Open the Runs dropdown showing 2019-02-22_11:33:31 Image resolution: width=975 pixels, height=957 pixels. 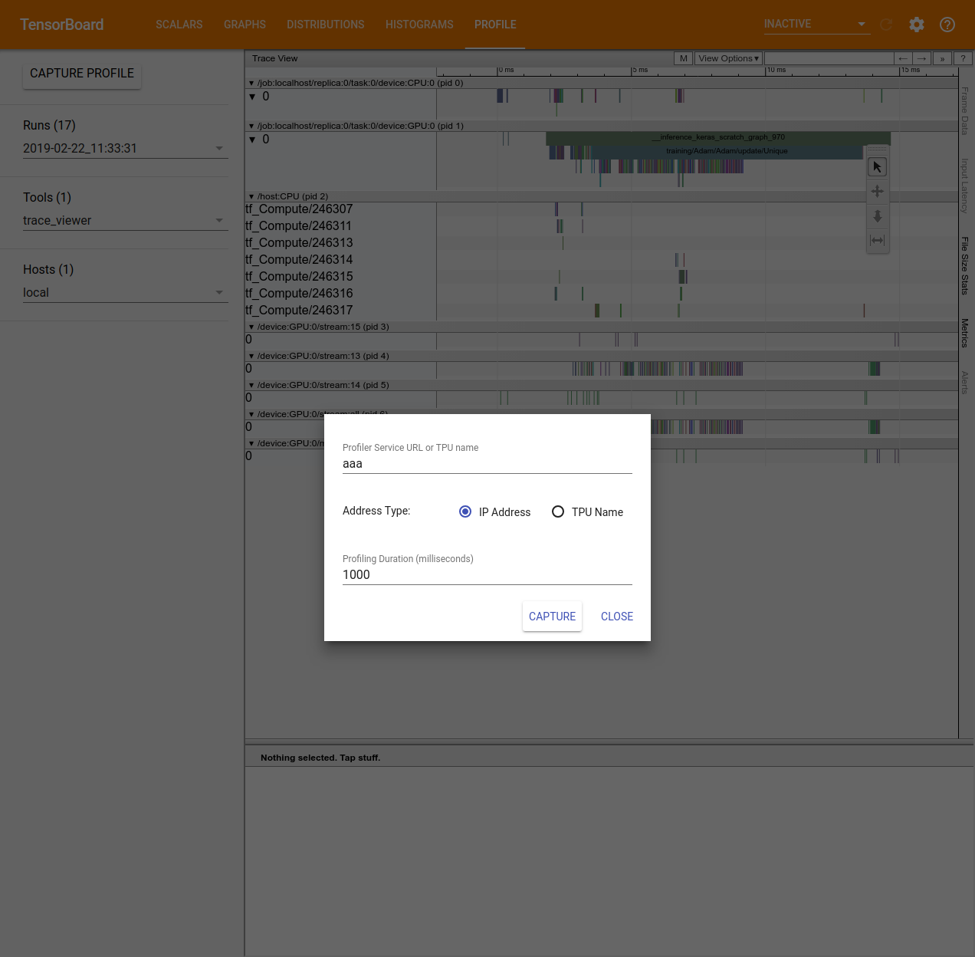(x=126, y=148)
